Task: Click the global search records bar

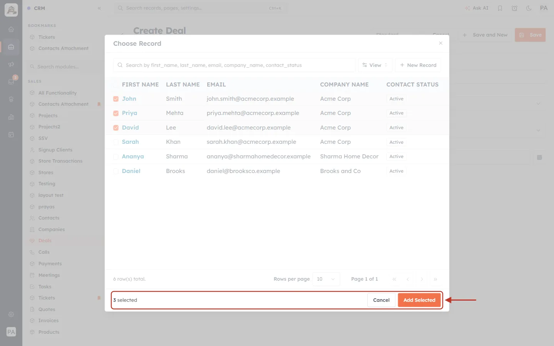Action: click(x=200, y=8)
